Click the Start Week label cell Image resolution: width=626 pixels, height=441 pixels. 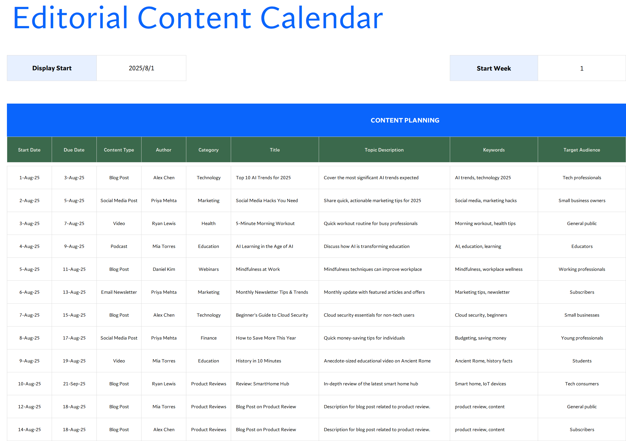point(494,68)
